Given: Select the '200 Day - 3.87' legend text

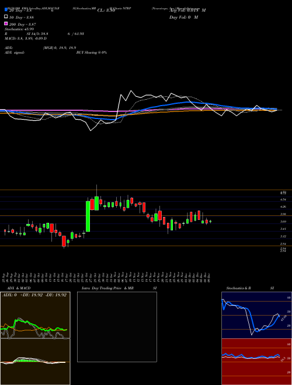Looking at the screenshot, I should [x=23, y=24].
